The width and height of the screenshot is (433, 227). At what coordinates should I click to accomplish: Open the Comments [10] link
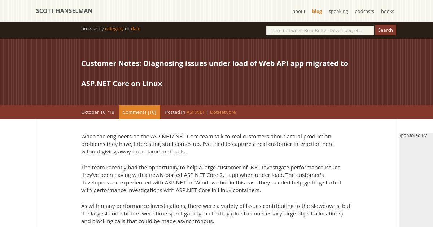click(x=139, y=112)
